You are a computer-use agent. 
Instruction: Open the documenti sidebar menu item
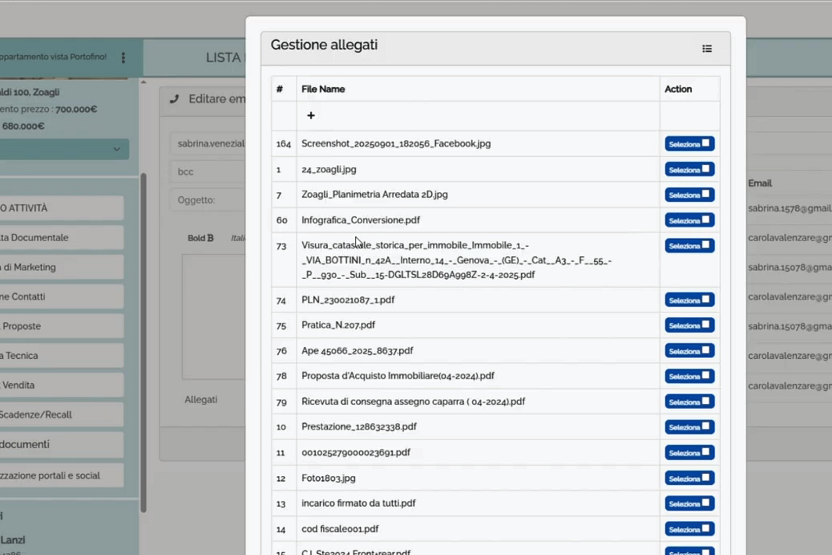click(x=61, y=444)
